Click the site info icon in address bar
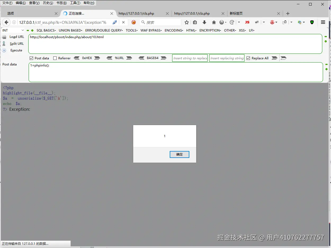This screenshot has height=248, width=331. tap(14, 23)
